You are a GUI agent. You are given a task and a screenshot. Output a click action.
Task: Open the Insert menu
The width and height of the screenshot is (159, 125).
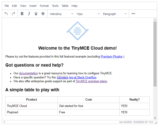(33, 6)
